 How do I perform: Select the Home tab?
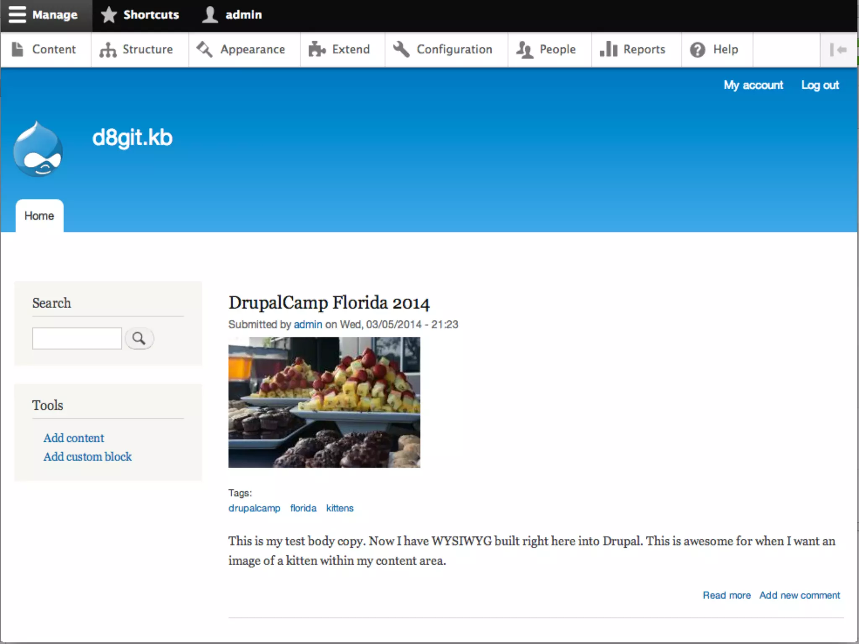(39, 216)
